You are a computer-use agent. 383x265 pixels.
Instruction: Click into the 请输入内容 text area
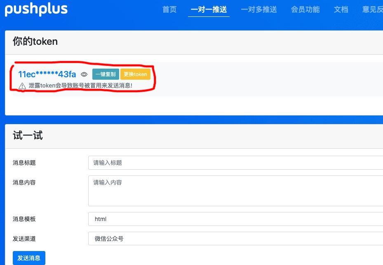click(x=235, y=191)
